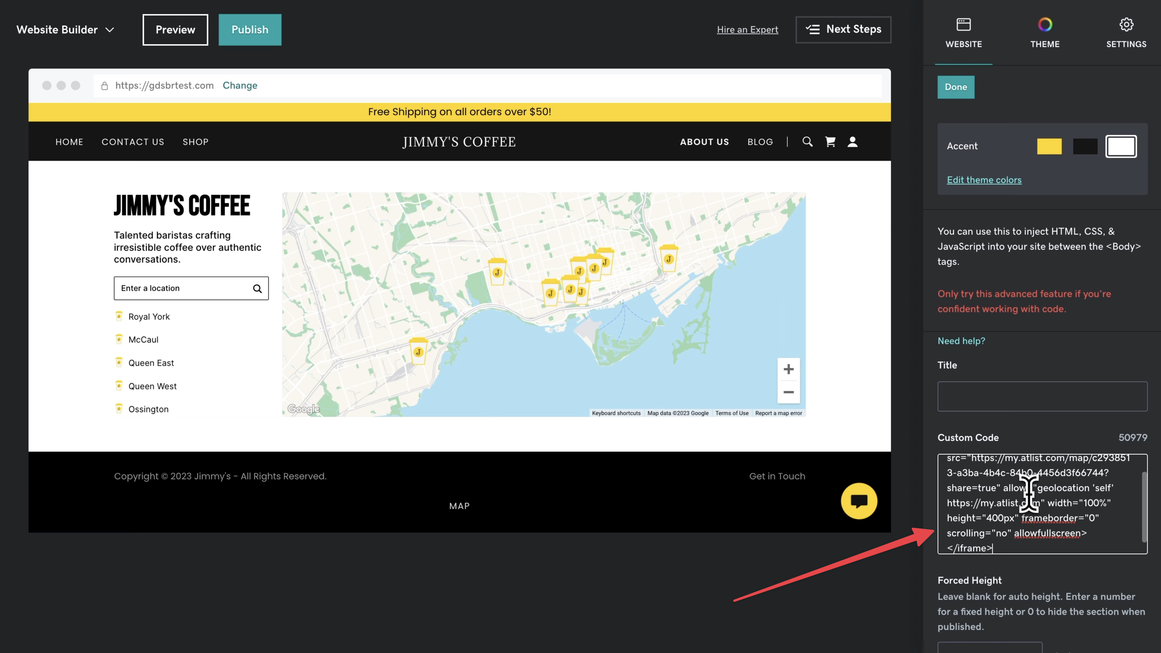Open the yellow chat bubble icon
Image resolution: width=1161 pixels, height=653 pixels.
[859, 501]
